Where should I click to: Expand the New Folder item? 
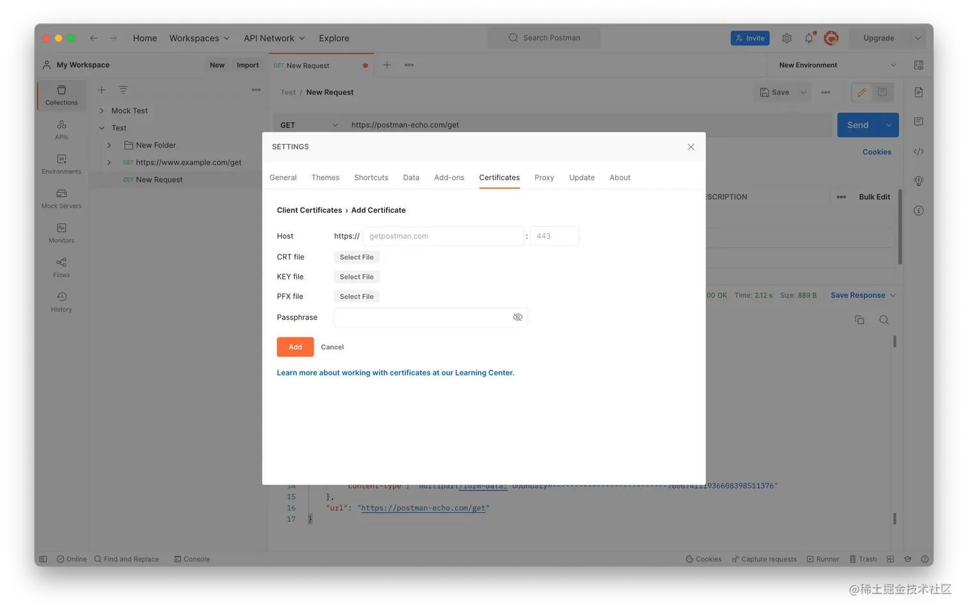[109, 145]
